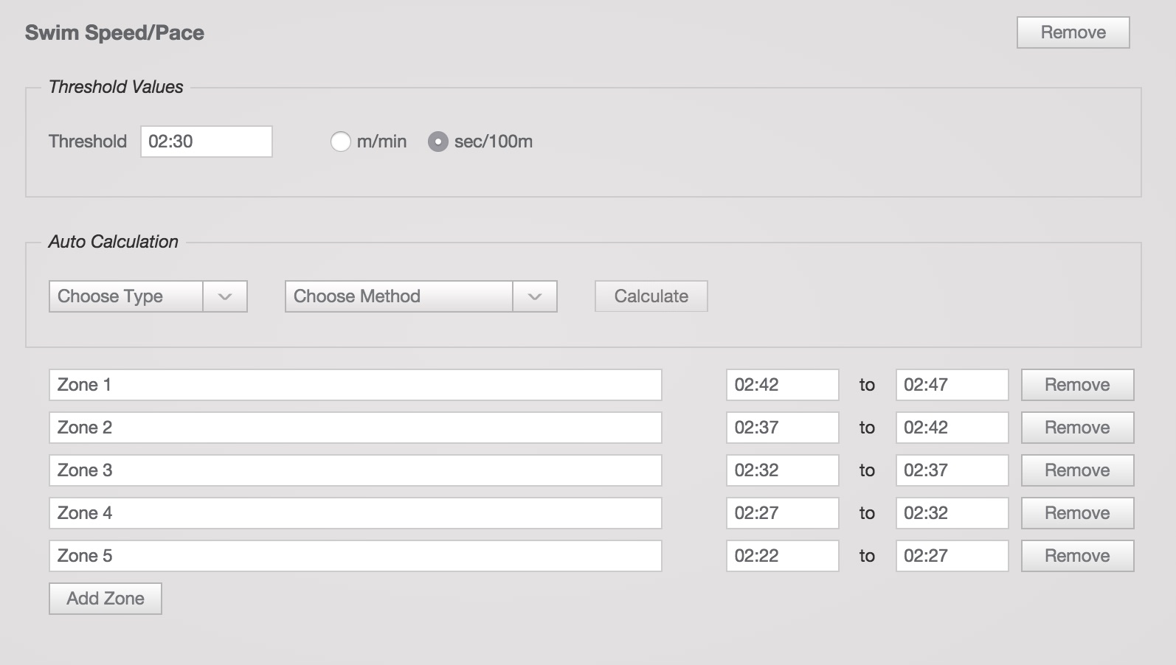Remove Zone 5 row
1176x665 pixels.
coord(1078,556)
